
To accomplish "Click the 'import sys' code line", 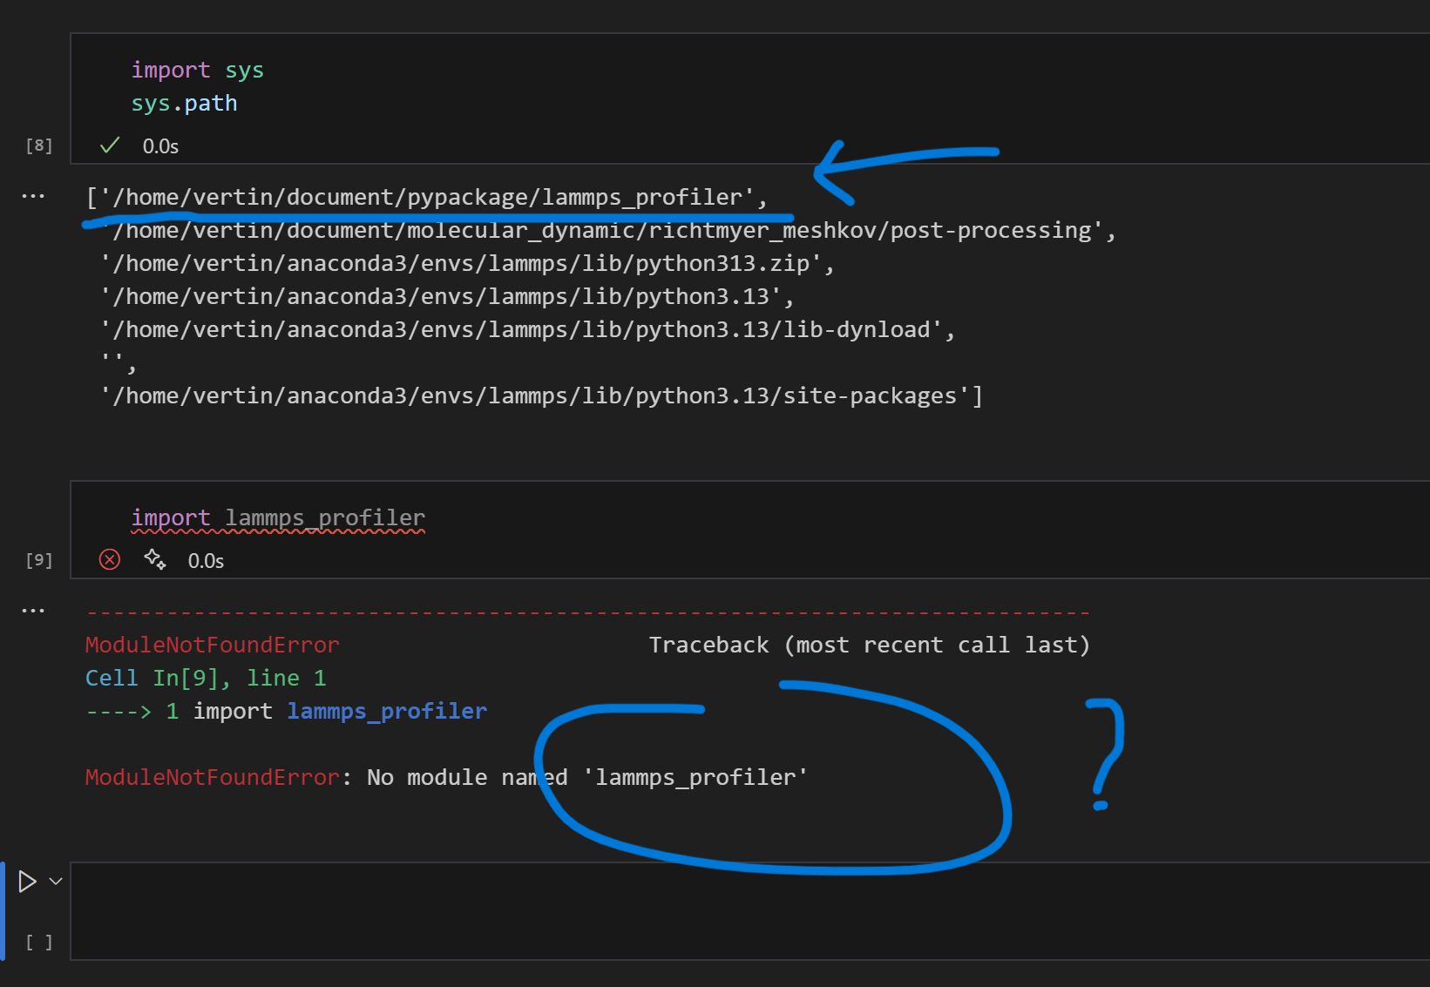I will click(198, 70).
